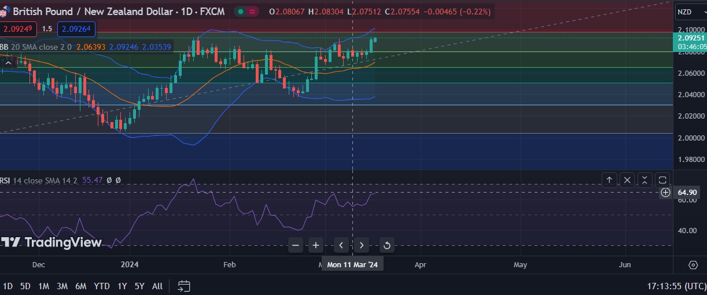Click the 2.06000 price axis label

[690, 73]
